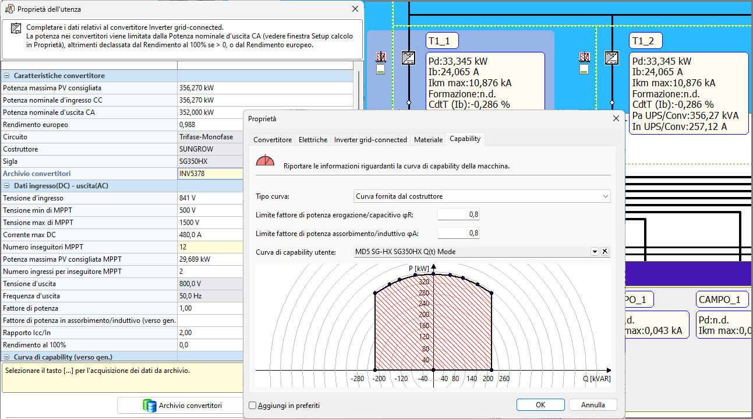This screenshot has width=753, height=419.
Task: Collapse the Caratteristiche convertitore section
Action: coord(7,76)
